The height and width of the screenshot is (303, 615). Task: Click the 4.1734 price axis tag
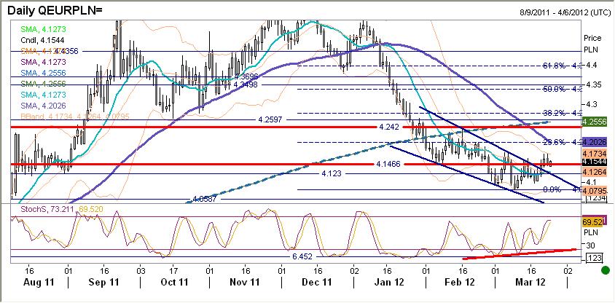[x=595, y=153]
